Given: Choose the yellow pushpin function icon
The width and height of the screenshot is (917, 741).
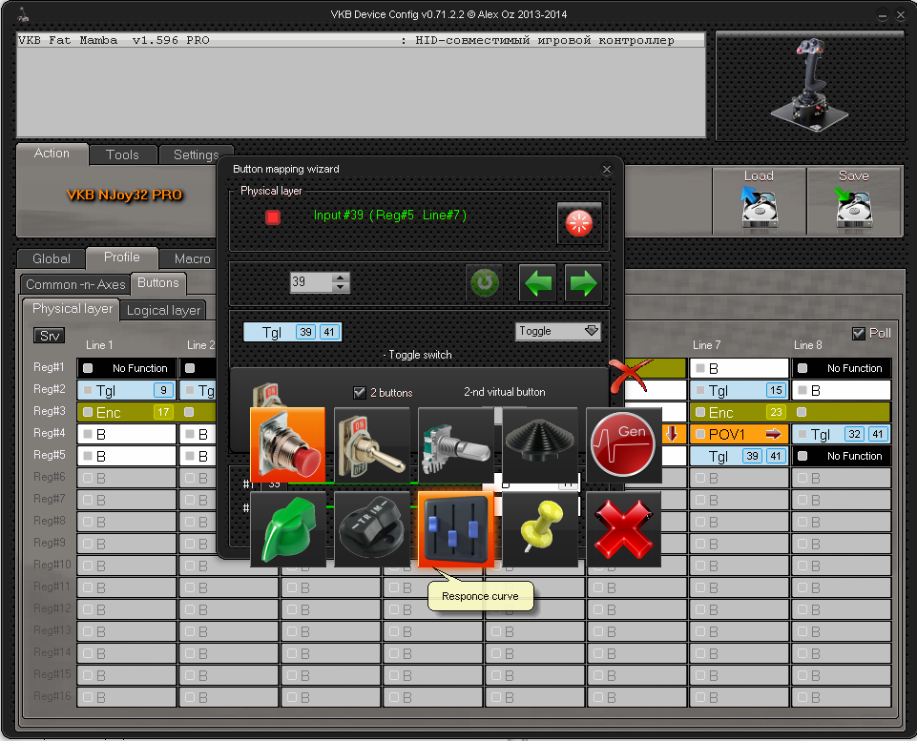Looking at the screenshot, I should coord(540,529).
